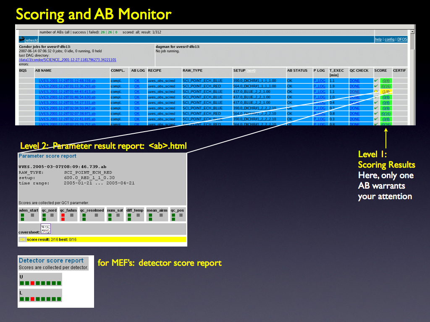Click first green square in detector U row
Screen dimensions: 430x322
coord(22,283)
